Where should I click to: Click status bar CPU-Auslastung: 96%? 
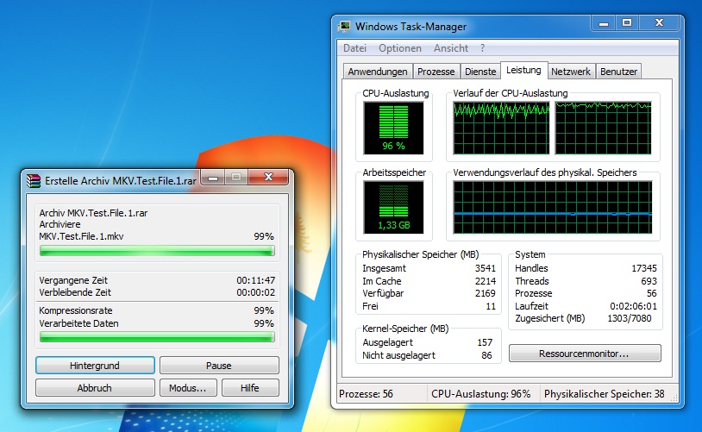(x=481, y=394)
